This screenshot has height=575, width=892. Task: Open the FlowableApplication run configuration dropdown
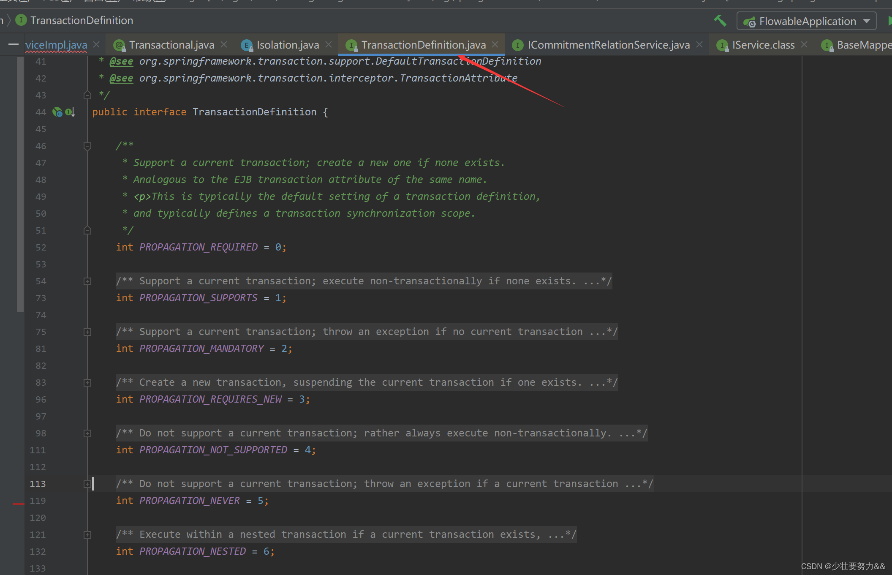pyautogui.click(x=806, y=21)
